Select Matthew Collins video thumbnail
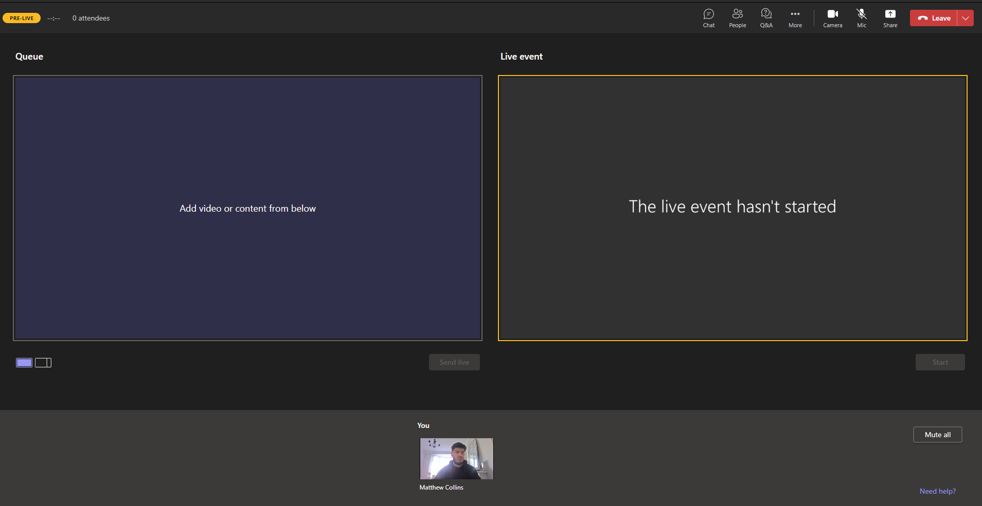982x506 pixels. coord(456,458)
